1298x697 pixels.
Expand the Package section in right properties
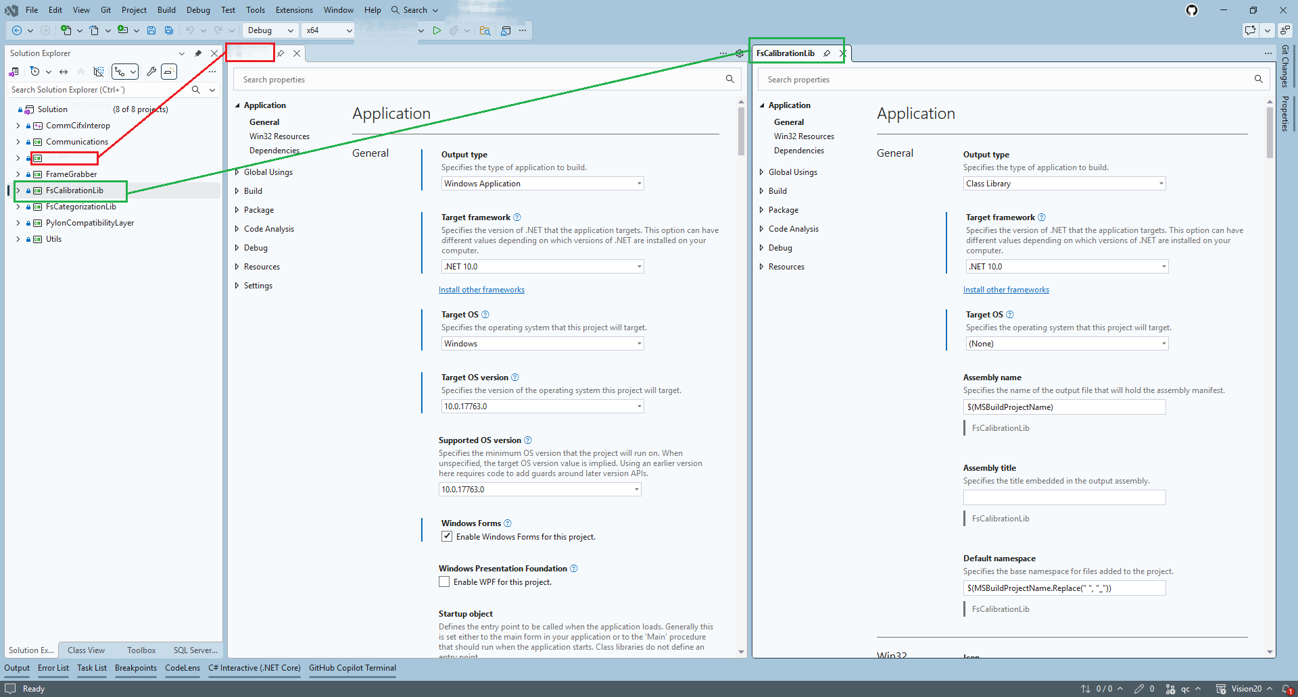point(761,210)
